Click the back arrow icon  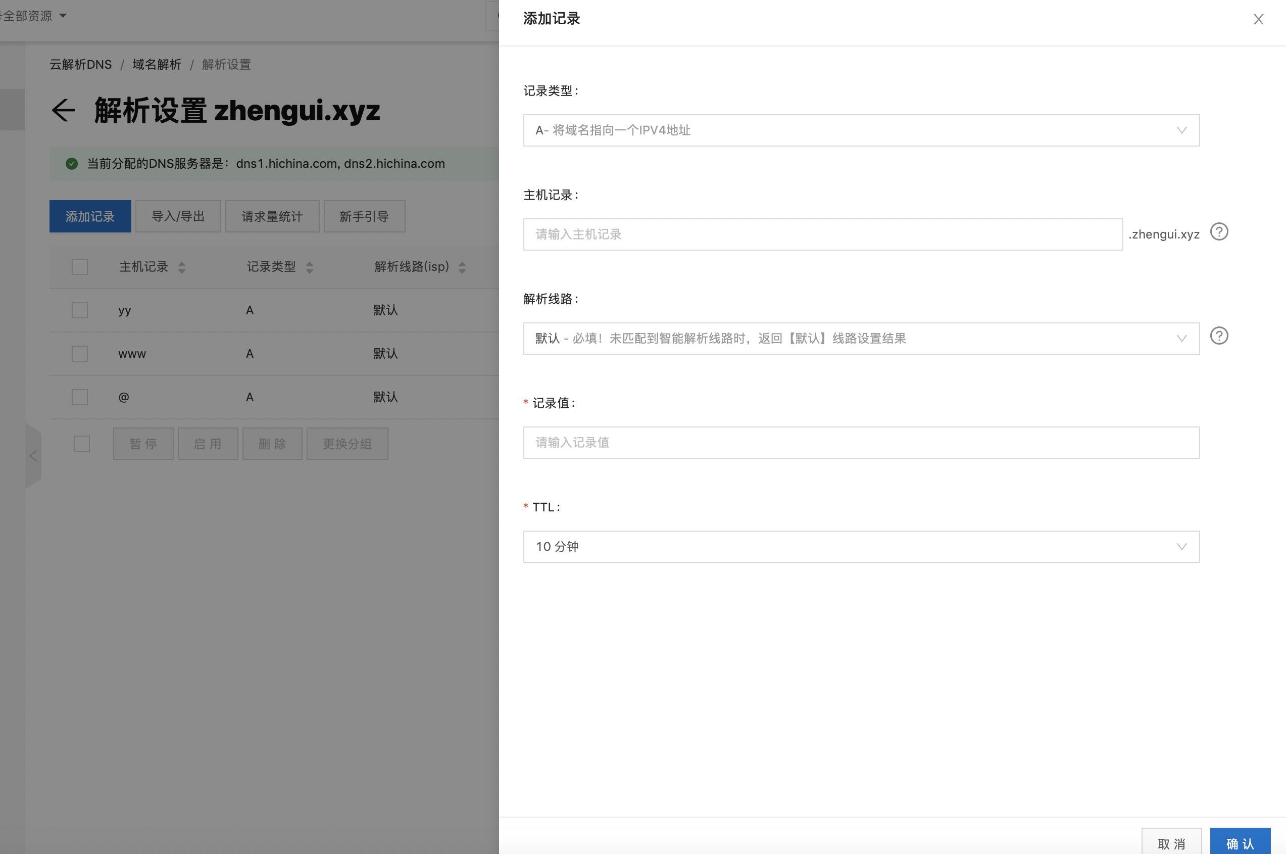[x=61, y=110]
